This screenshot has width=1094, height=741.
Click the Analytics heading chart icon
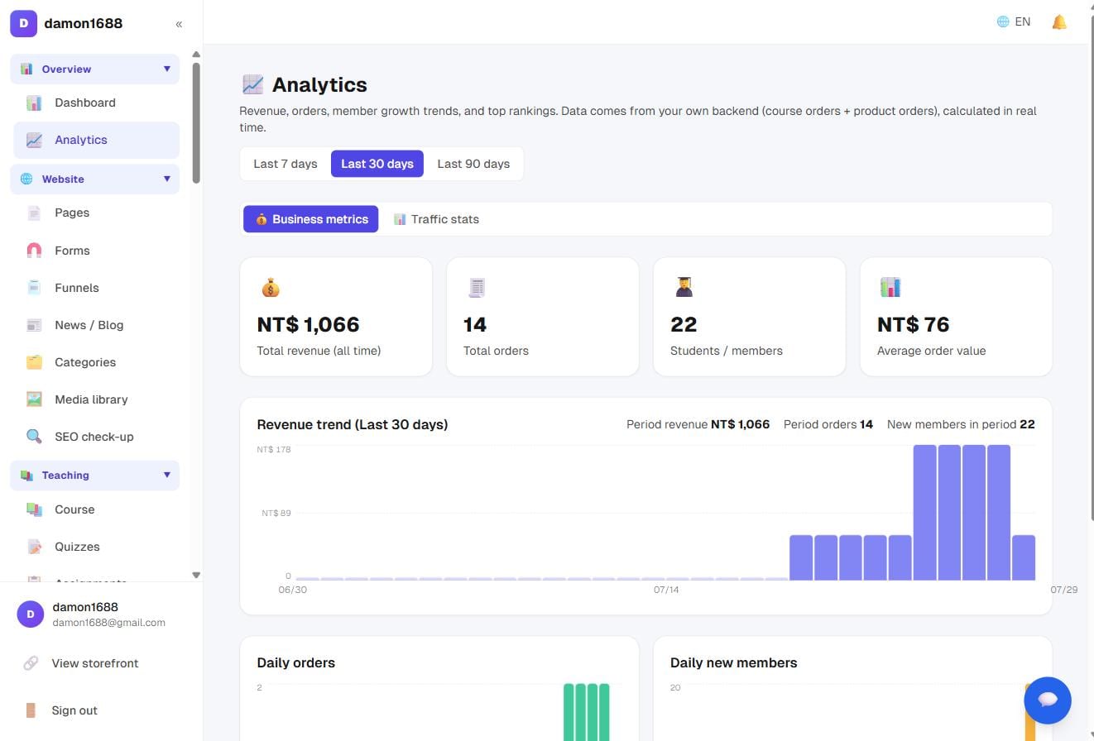252,84
